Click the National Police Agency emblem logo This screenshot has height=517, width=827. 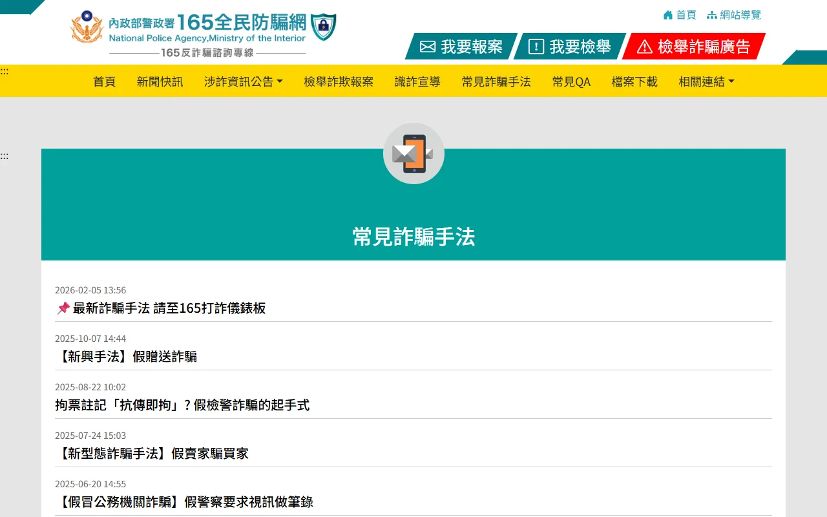click(87, 27)
